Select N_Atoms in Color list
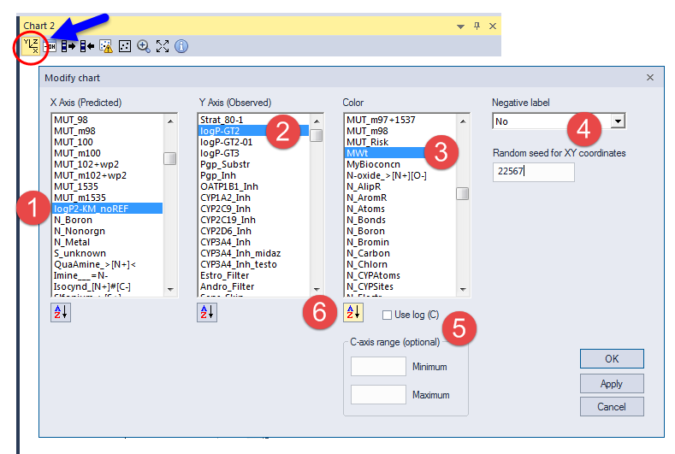The height and width of the screenshot is (454, 675). click(x=400, y=209)
